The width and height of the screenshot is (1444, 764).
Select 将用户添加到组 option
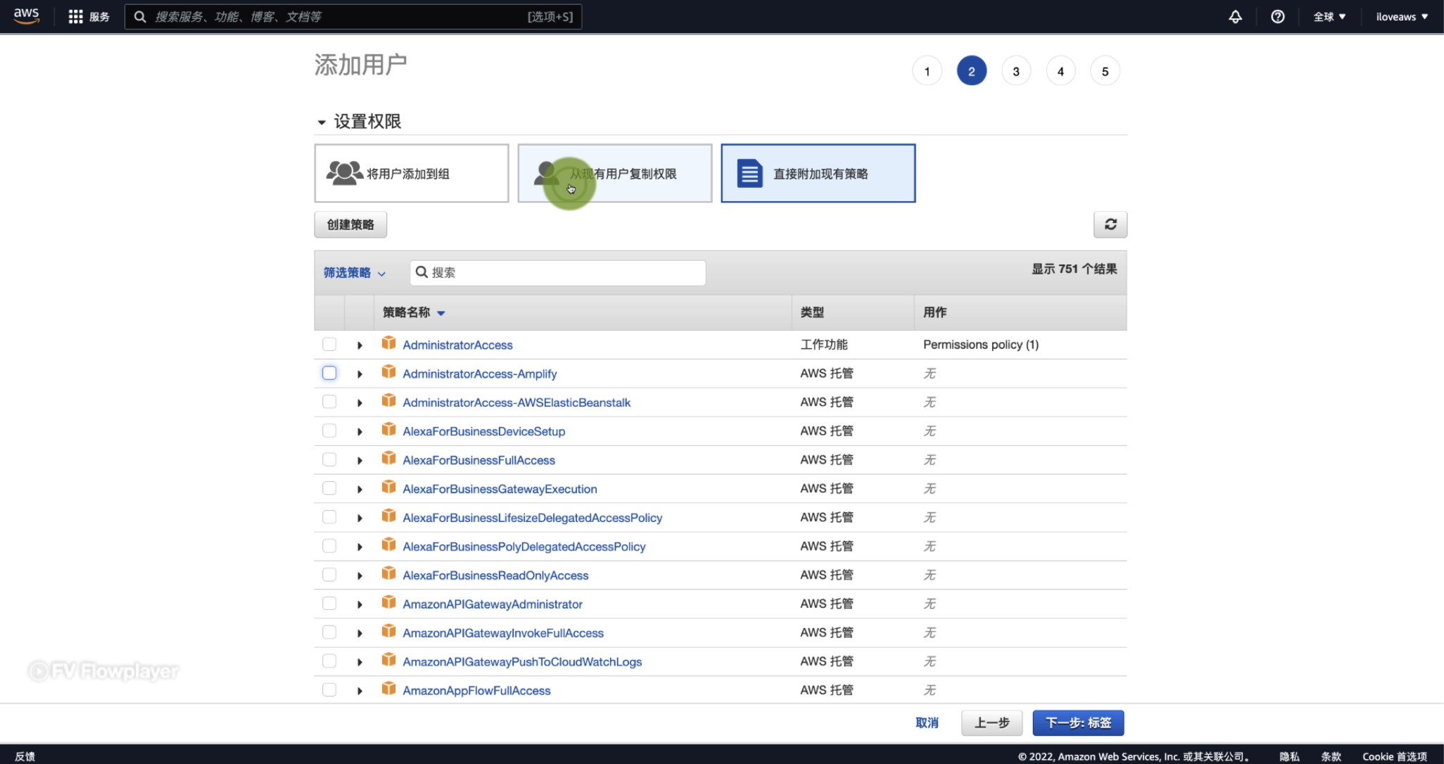click(412, 173)
